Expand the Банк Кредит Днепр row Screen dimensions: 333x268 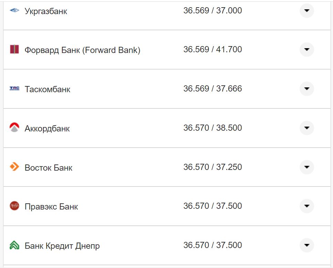click(307, 245)
